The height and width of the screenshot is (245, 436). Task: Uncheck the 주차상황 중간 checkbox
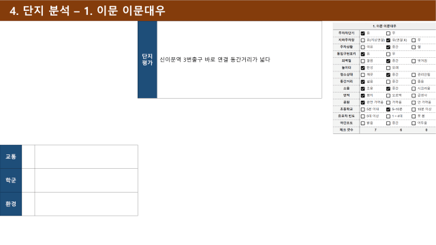pos(388,47)
